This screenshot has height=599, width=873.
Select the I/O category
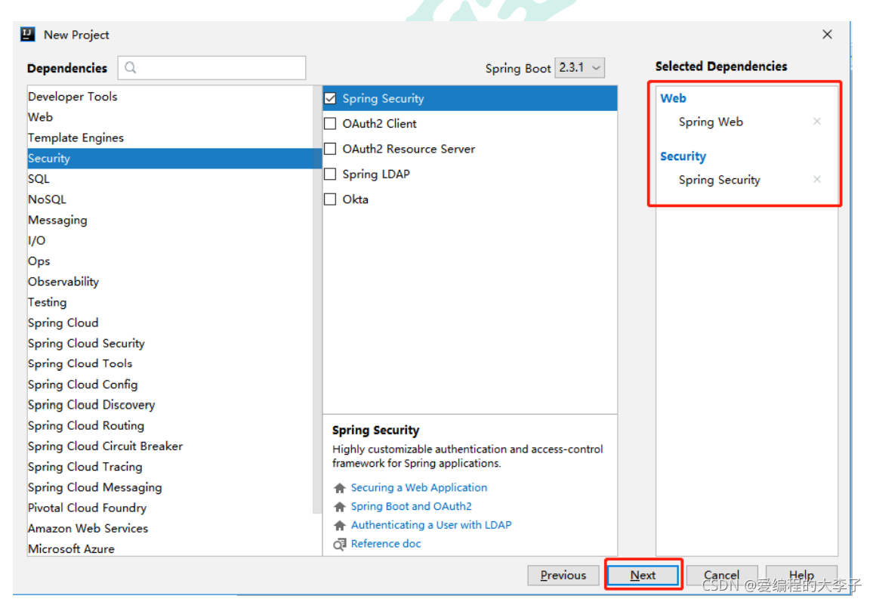click(171, 240)
